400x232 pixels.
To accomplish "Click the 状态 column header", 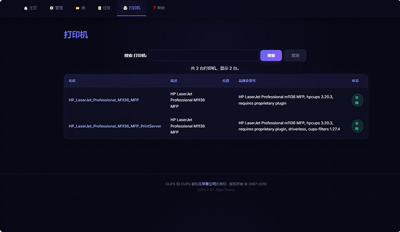I will 355,81.
